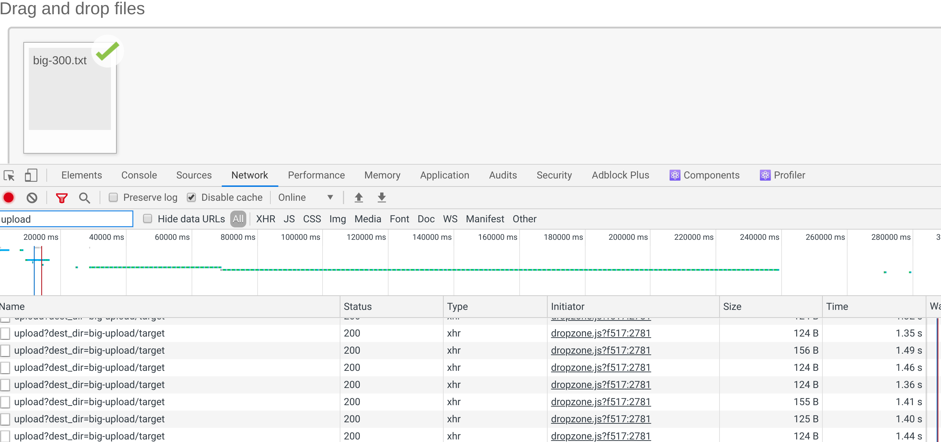Select the inspect element cursor tool
The image size is (941, 442).
click(x=9, y=175)
